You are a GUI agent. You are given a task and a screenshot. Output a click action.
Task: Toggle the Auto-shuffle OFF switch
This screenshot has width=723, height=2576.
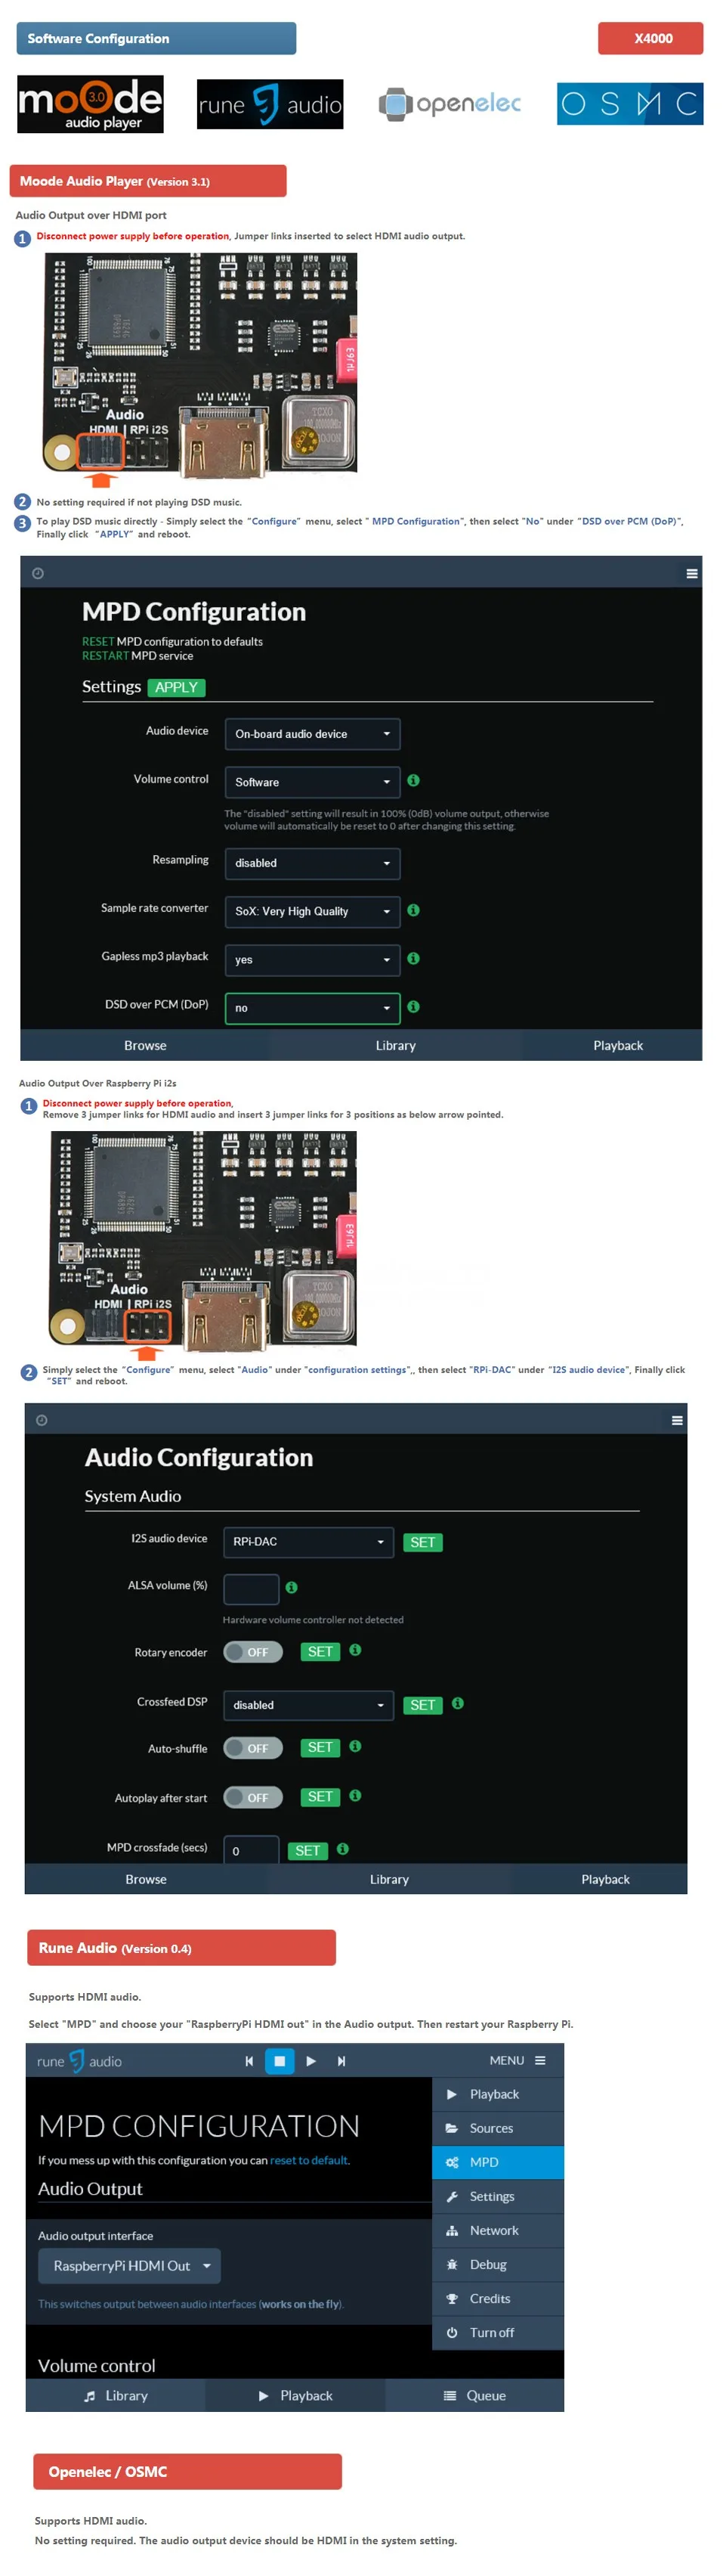254,1748
